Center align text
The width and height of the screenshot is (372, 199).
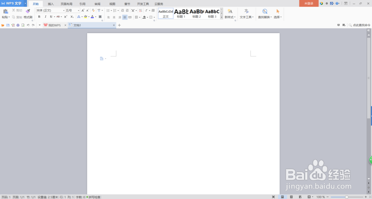114,17
